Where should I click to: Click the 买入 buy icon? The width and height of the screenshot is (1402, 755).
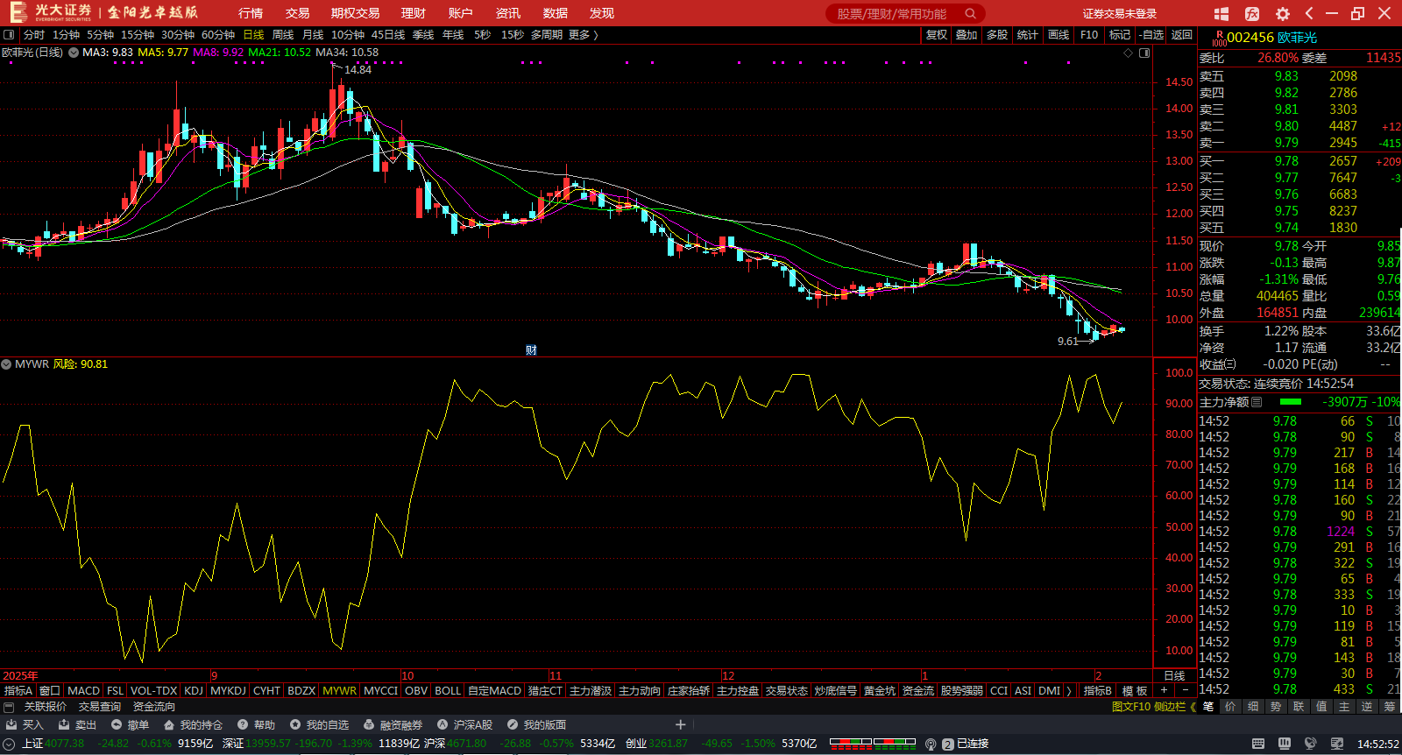[x=12, y=724]
